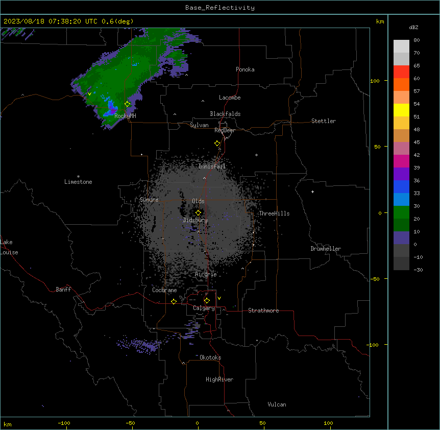
Task: Select the light gray 70-80 dBZ legend swatch
Action: pos(401,46)
